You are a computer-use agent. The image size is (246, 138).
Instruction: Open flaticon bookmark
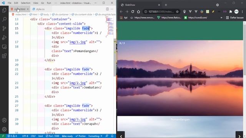[169, 18]
